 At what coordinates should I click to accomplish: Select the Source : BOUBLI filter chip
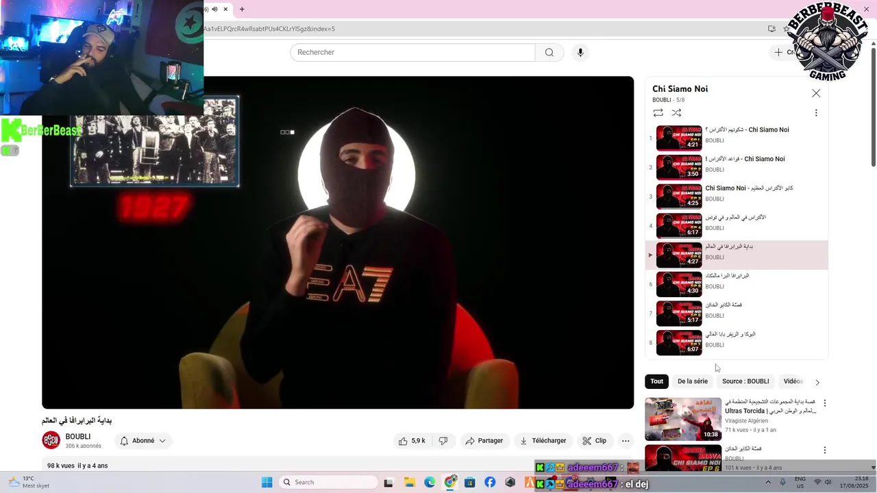(x=745, y=381)
